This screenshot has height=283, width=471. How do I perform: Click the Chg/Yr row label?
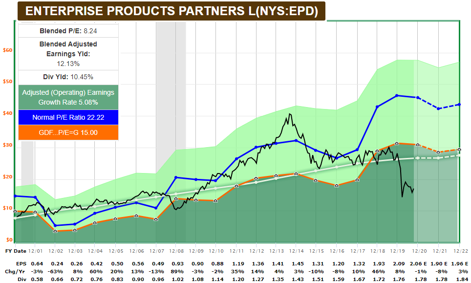16,272
